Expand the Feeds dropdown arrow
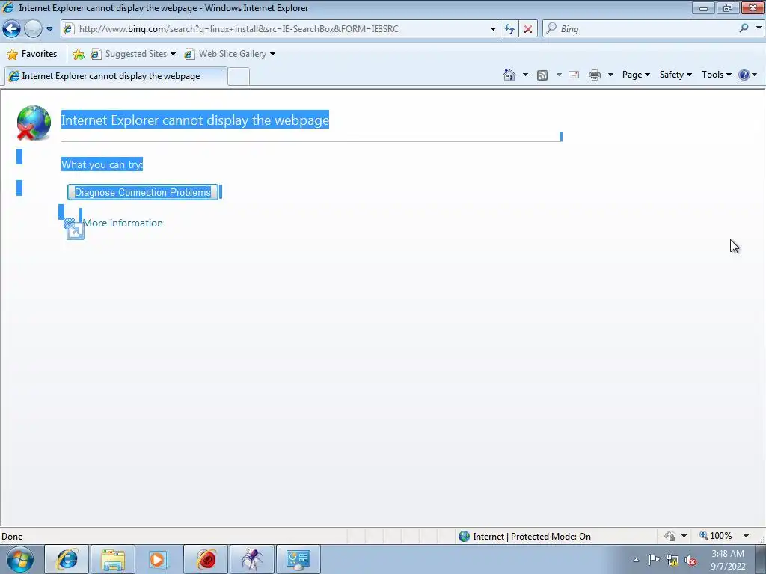Viewport: 766px width, 574px height. click(x=559, y=75)
